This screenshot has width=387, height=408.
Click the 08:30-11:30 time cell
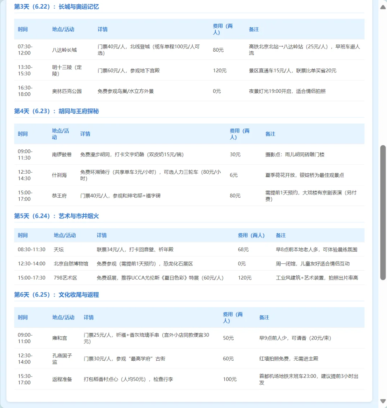tap(32, 249)
